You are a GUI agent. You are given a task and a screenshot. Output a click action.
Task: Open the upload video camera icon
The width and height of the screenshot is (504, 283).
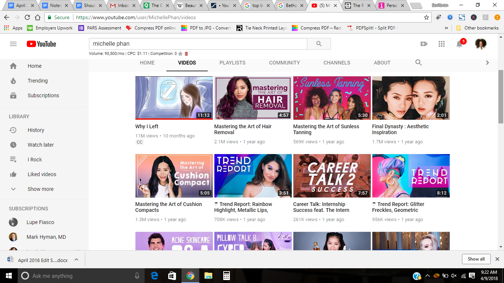tap(424, 44)
